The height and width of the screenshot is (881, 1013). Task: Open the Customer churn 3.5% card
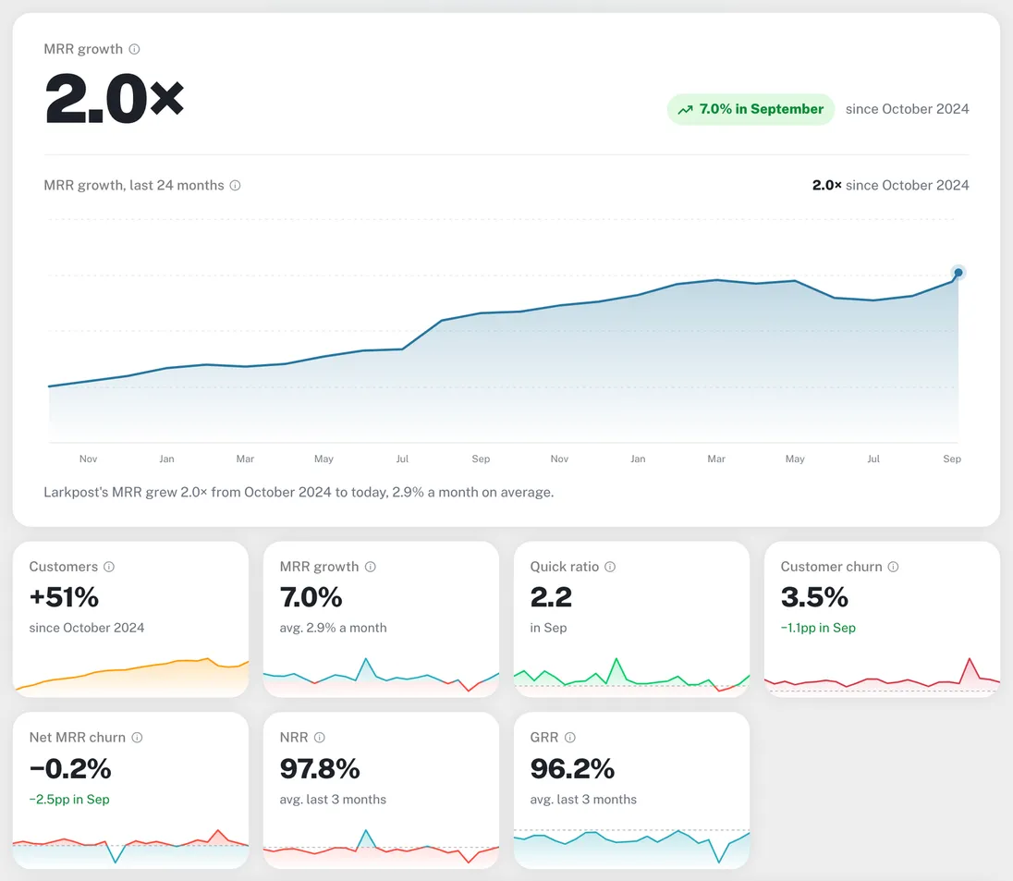(883, 619)
